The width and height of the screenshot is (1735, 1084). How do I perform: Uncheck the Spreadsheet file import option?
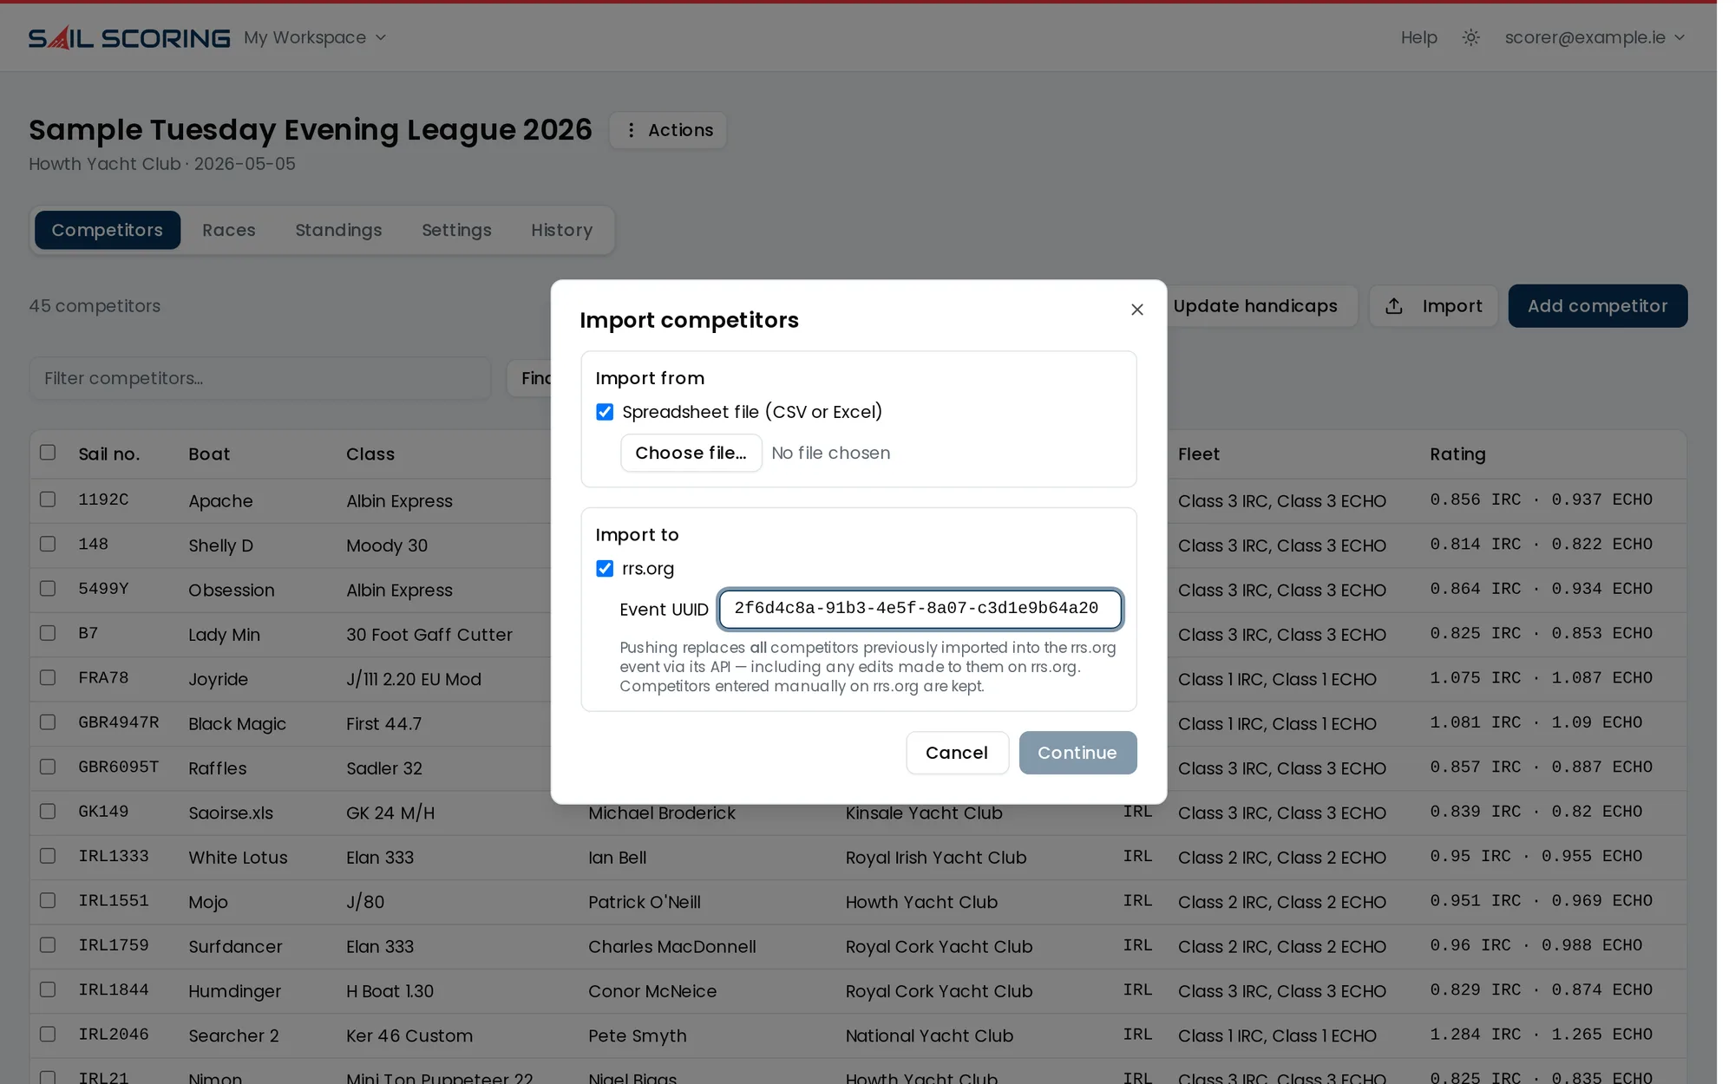(605, 412)
